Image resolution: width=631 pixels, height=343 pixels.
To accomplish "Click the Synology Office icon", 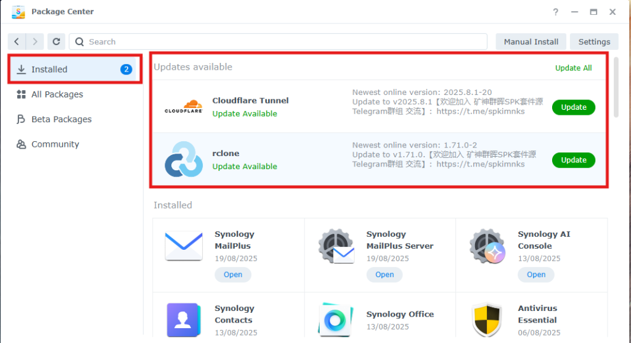I will [335, 320].
